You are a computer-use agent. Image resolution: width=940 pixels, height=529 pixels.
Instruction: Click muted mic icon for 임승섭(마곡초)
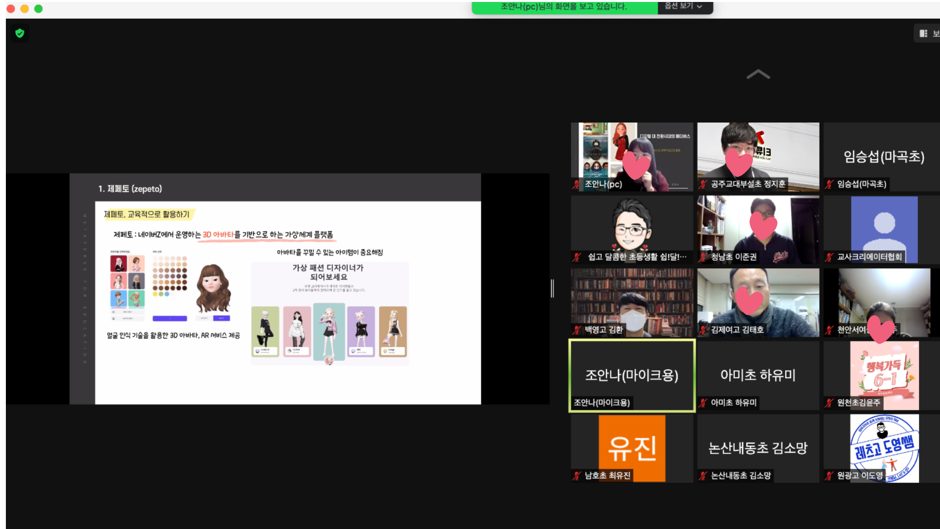(x=829, y=185)
